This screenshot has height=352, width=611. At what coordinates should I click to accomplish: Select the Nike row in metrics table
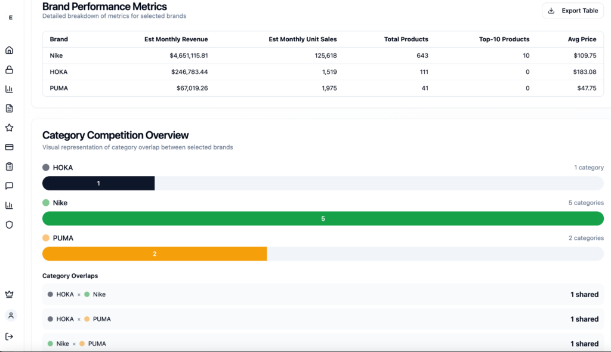pyautogui.click(x=323, y=55)
